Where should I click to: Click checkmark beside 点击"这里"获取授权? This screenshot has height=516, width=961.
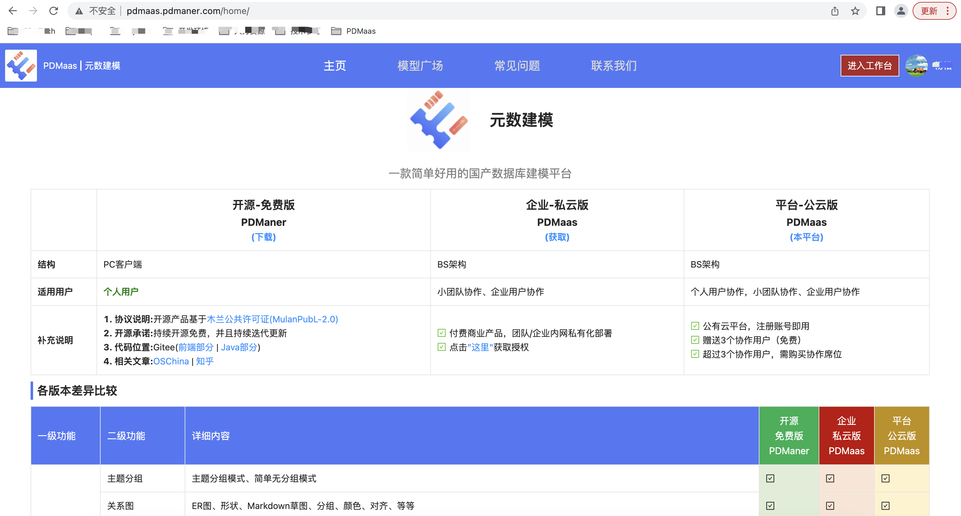442,347
